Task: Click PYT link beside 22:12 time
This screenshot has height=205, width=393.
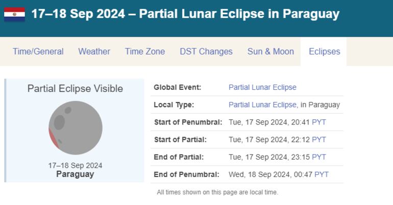Action: point(319,140)
